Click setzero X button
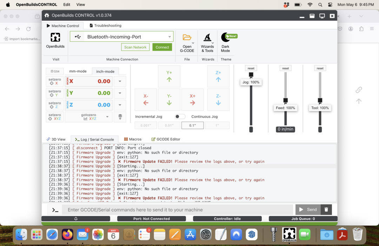379x246 pixels. (x=55, y=81)
